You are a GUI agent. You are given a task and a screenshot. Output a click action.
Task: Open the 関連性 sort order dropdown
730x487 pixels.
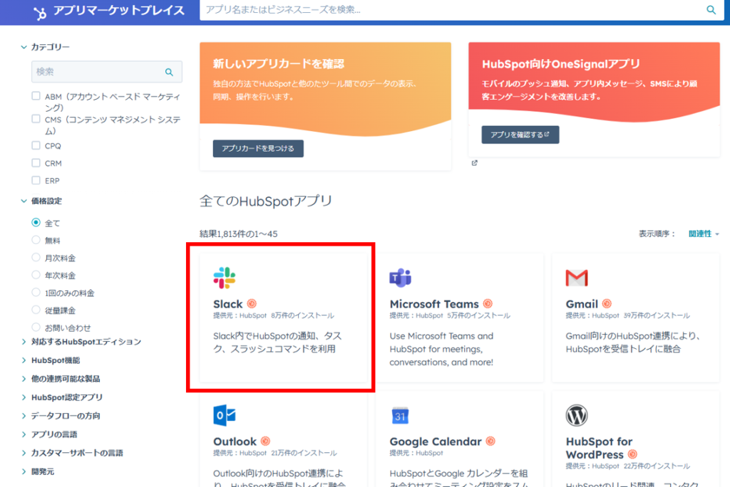(704, 234)
